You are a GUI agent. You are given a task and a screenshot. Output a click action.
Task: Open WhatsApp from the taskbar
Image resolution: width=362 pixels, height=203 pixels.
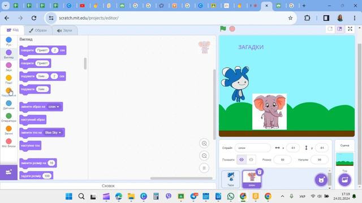tap(230, 196)
